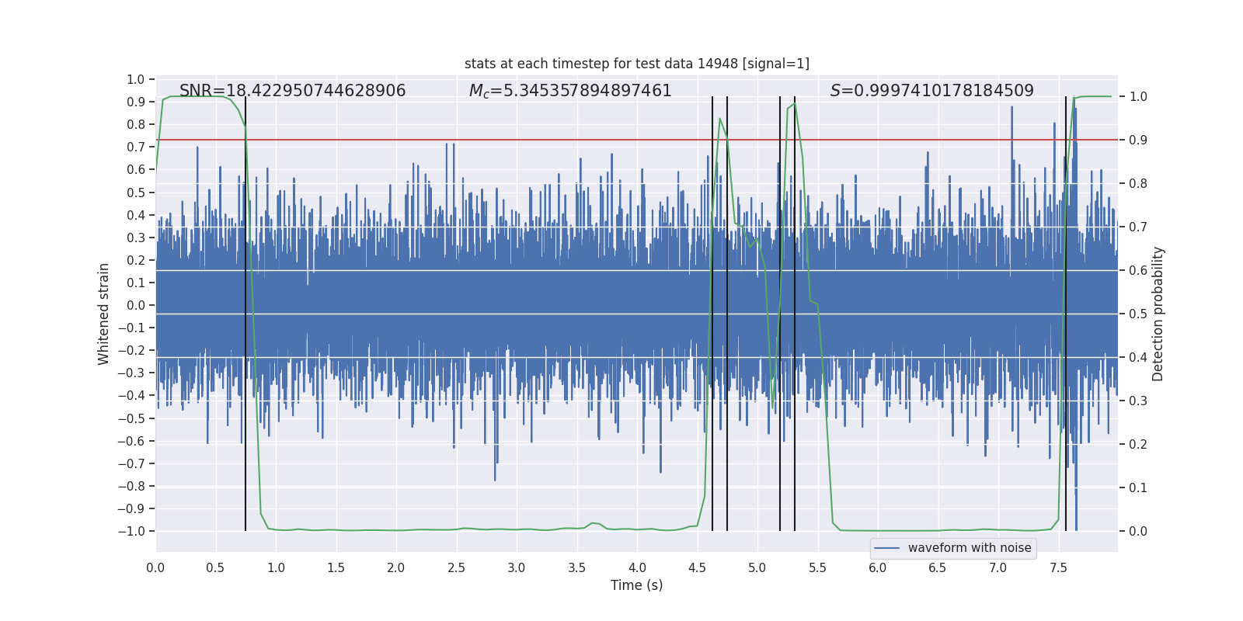This screenshot has height=621, width=1243.
Task: Select the black vertical marker near 0.75 s
Action: pyautogui.click(x=245, y=314)
